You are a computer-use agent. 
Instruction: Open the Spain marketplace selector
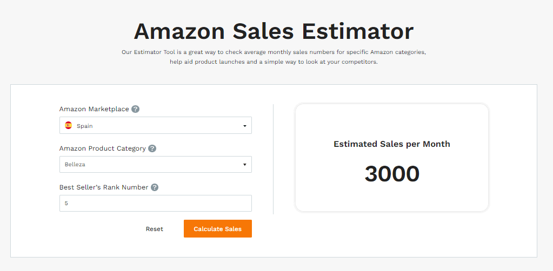(x=156, y=125)
